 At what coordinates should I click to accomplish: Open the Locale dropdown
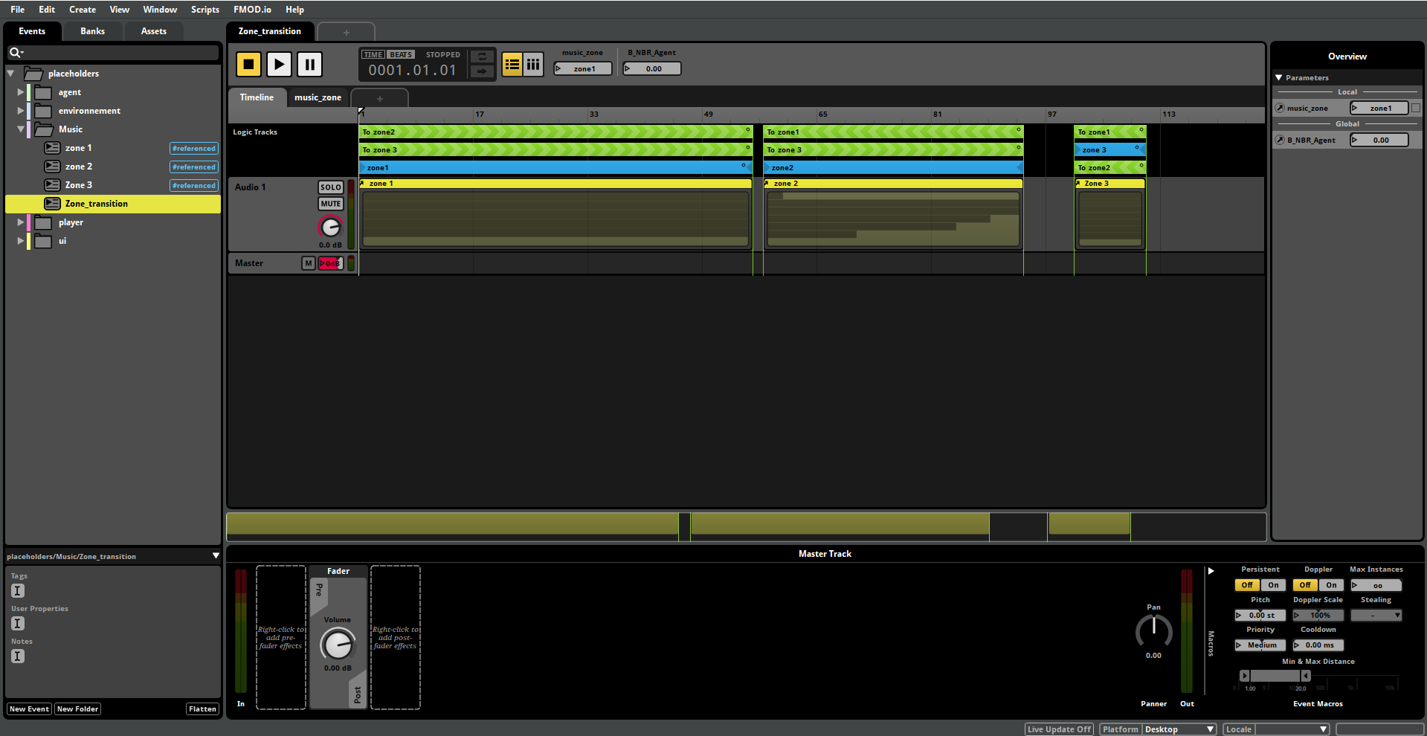(x=1292, y=729)
